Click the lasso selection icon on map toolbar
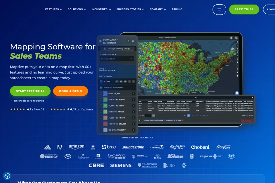The width and height of the screenshot is (275, 183). [237, 66]
